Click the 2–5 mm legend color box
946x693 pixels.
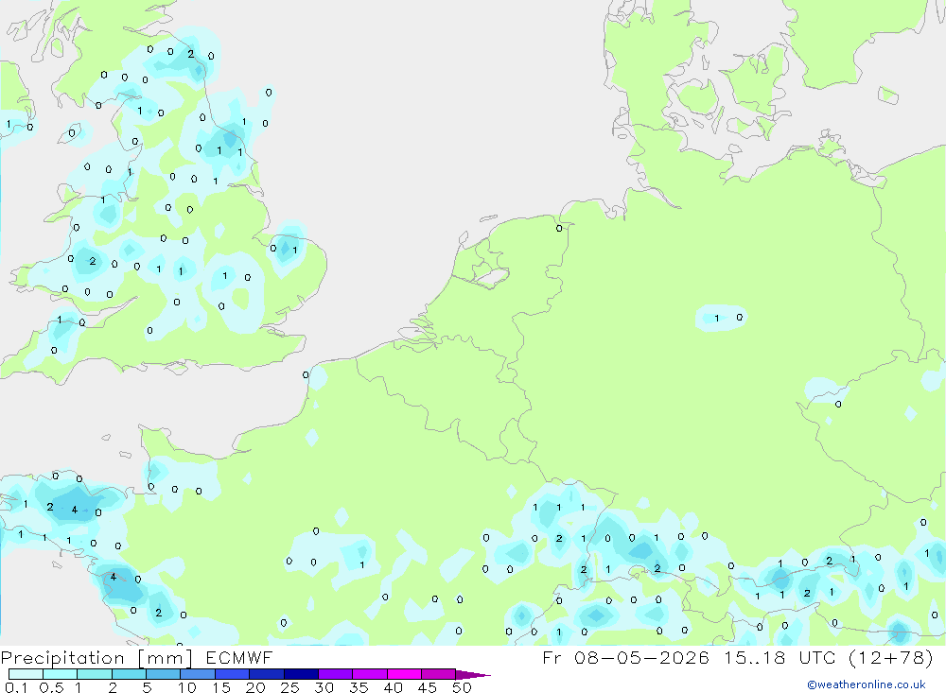pyautogui.click(x=129, y=674)
